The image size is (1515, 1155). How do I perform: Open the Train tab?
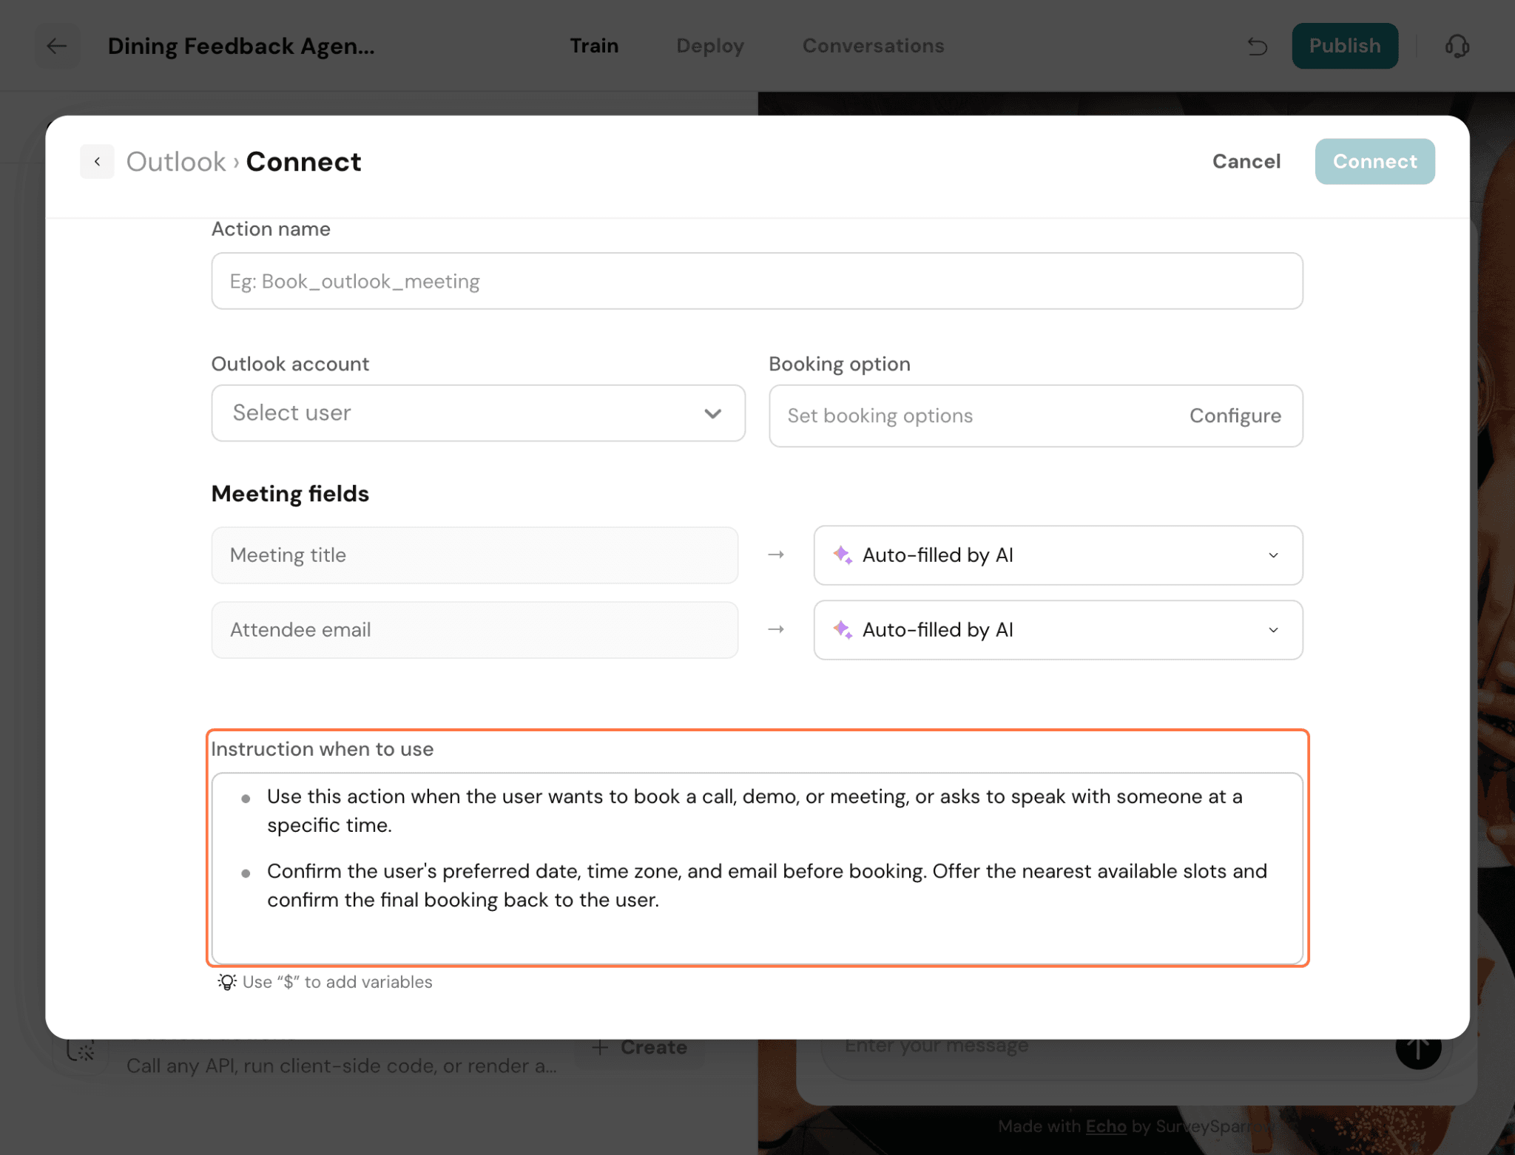point(594,46)
